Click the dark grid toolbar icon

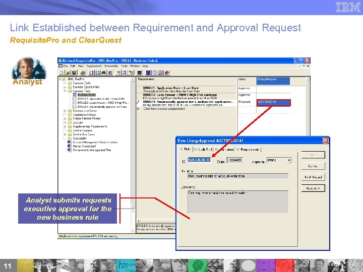coord(140,73)
